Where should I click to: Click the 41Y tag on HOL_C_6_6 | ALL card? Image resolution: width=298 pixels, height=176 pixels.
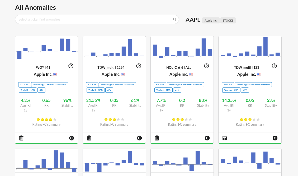177,90
